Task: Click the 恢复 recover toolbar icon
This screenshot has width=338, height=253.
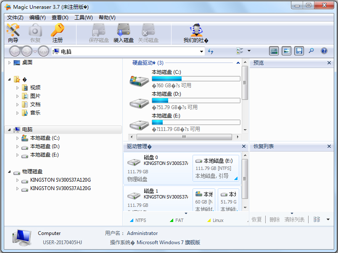Action: tap(35, 33)
